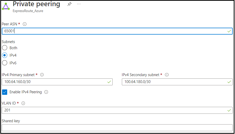
Task: Select the IPv4 subnets radio option
Action: point(5,55)
